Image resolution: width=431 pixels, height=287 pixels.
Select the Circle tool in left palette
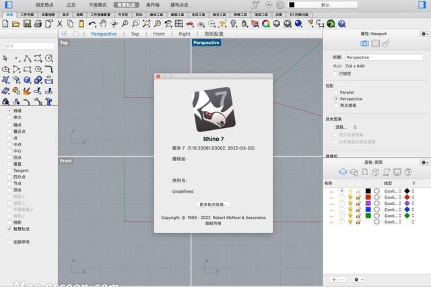[x=48, y=58]
